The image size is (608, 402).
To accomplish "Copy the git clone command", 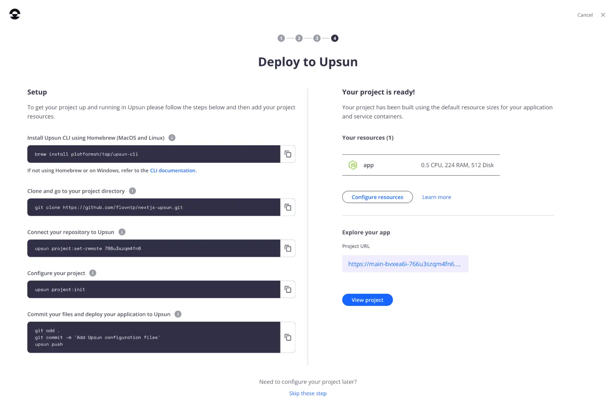I will (x=287, y=207).
